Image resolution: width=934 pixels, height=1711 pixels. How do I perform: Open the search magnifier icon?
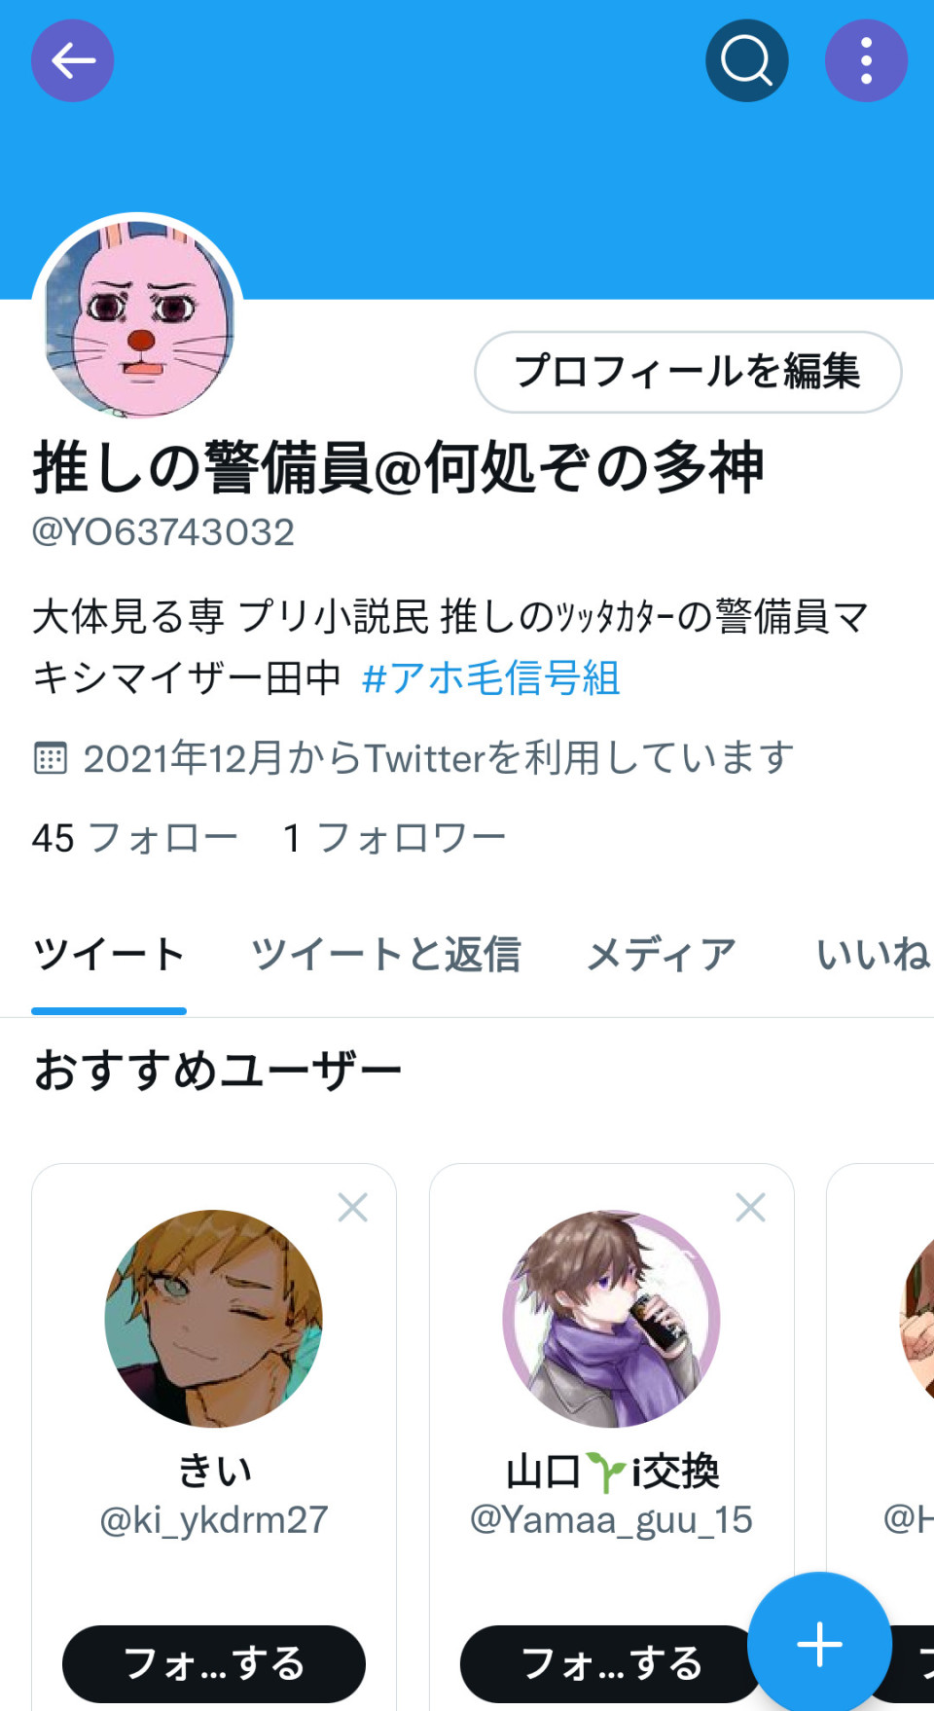[x=747, y=60]
